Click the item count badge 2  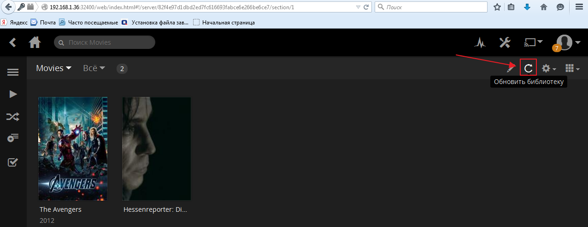122,69
